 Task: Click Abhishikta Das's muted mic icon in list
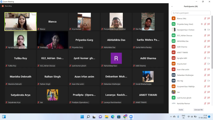[205, 41]
